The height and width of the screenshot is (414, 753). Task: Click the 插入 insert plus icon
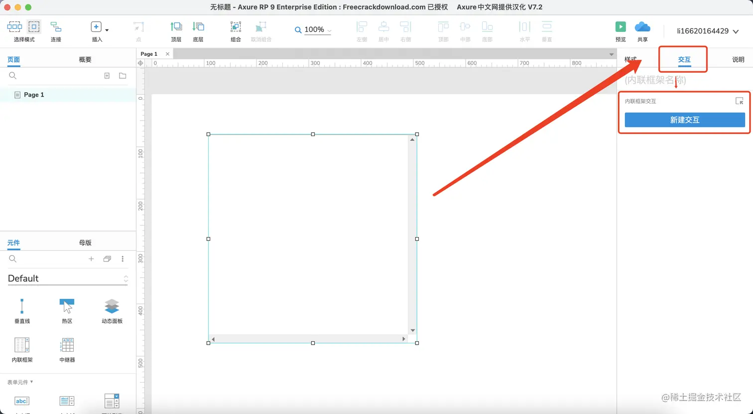pos(96,27)
